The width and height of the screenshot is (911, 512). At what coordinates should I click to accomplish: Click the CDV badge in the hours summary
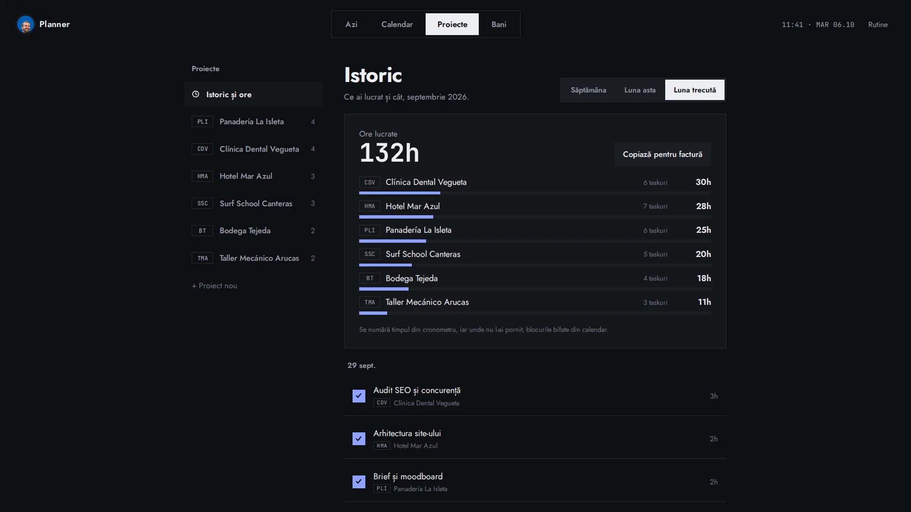370,183
